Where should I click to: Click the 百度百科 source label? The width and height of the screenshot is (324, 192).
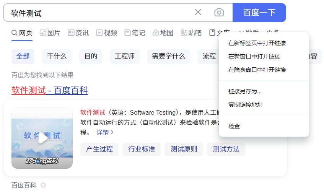pyautogui.click(x=24, y=185)
